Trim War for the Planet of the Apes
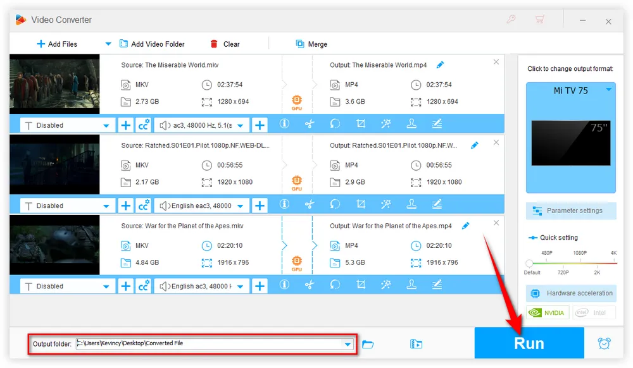Image resolution: width=633 pixels, height=368 pixels. (310, 285)
